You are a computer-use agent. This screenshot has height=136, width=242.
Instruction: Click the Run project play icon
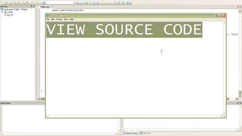coord(82,3)
